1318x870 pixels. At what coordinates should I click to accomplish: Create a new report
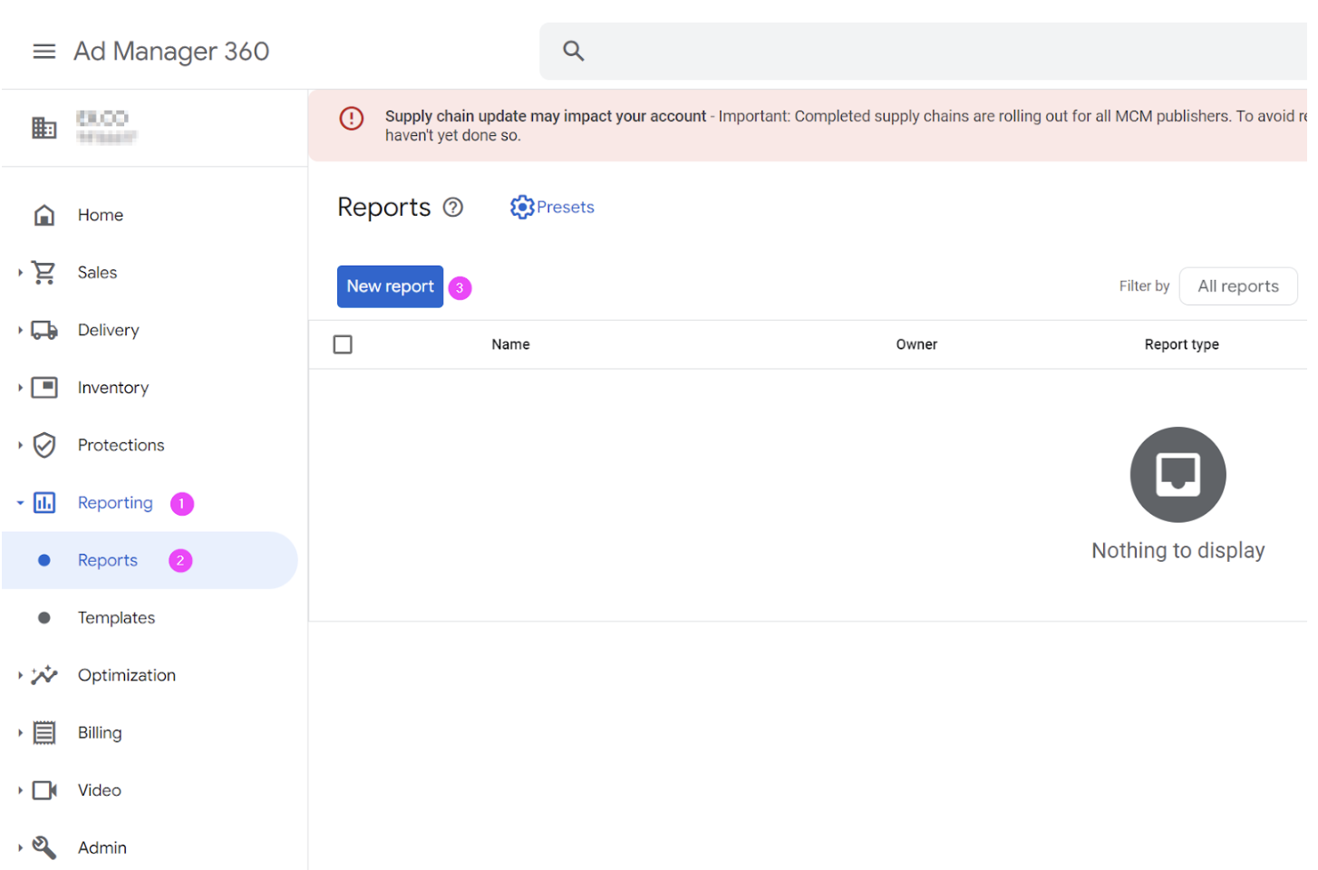tap(390, 286)
